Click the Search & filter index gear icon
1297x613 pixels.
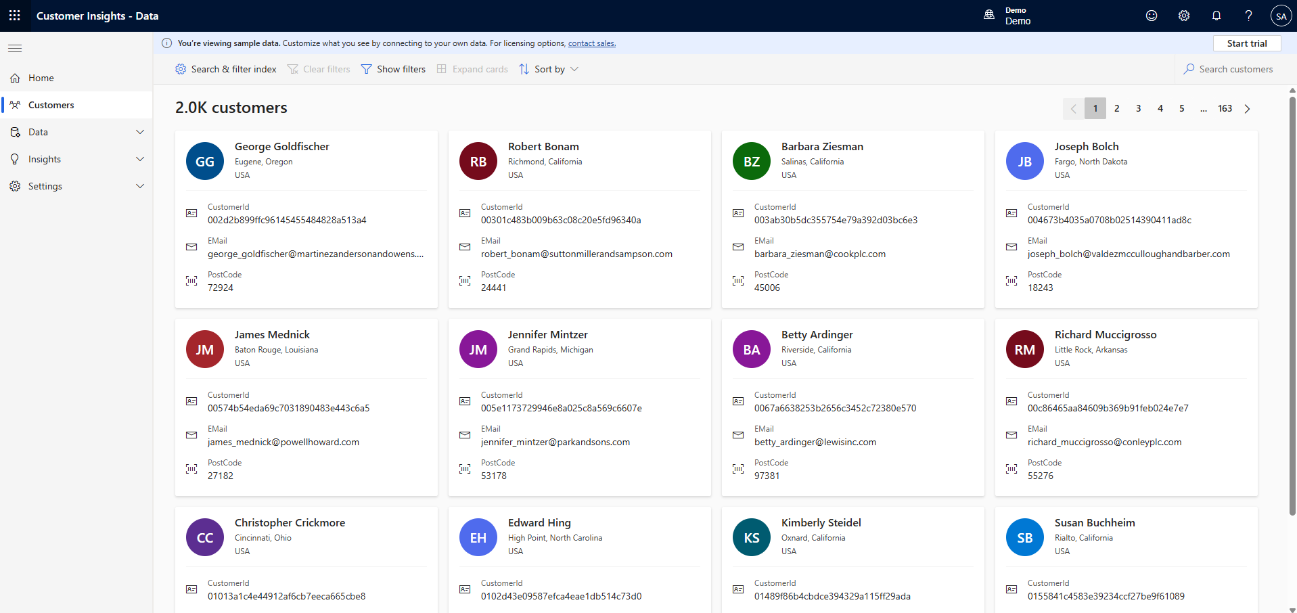pos(181,69)
